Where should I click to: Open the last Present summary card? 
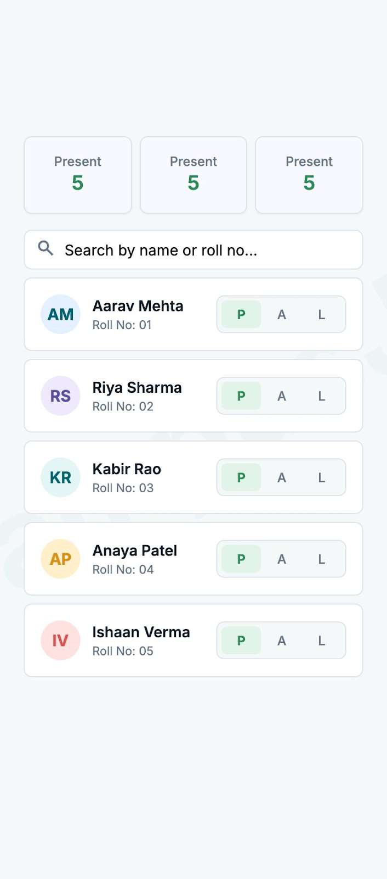309,175
